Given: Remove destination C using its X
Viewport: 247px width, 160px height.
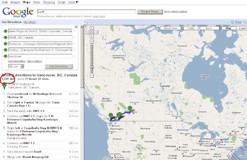Looking at the screenshot, I should click(x=74, y=44).
